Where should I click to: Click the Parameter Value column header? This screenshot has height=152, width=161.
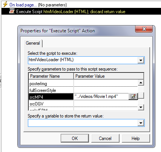click(x=109, y=76)
